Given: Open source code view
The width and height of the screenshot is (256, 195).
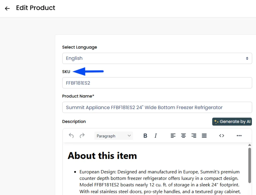Looking at the screenshot, I should click(x=221, y=136).
